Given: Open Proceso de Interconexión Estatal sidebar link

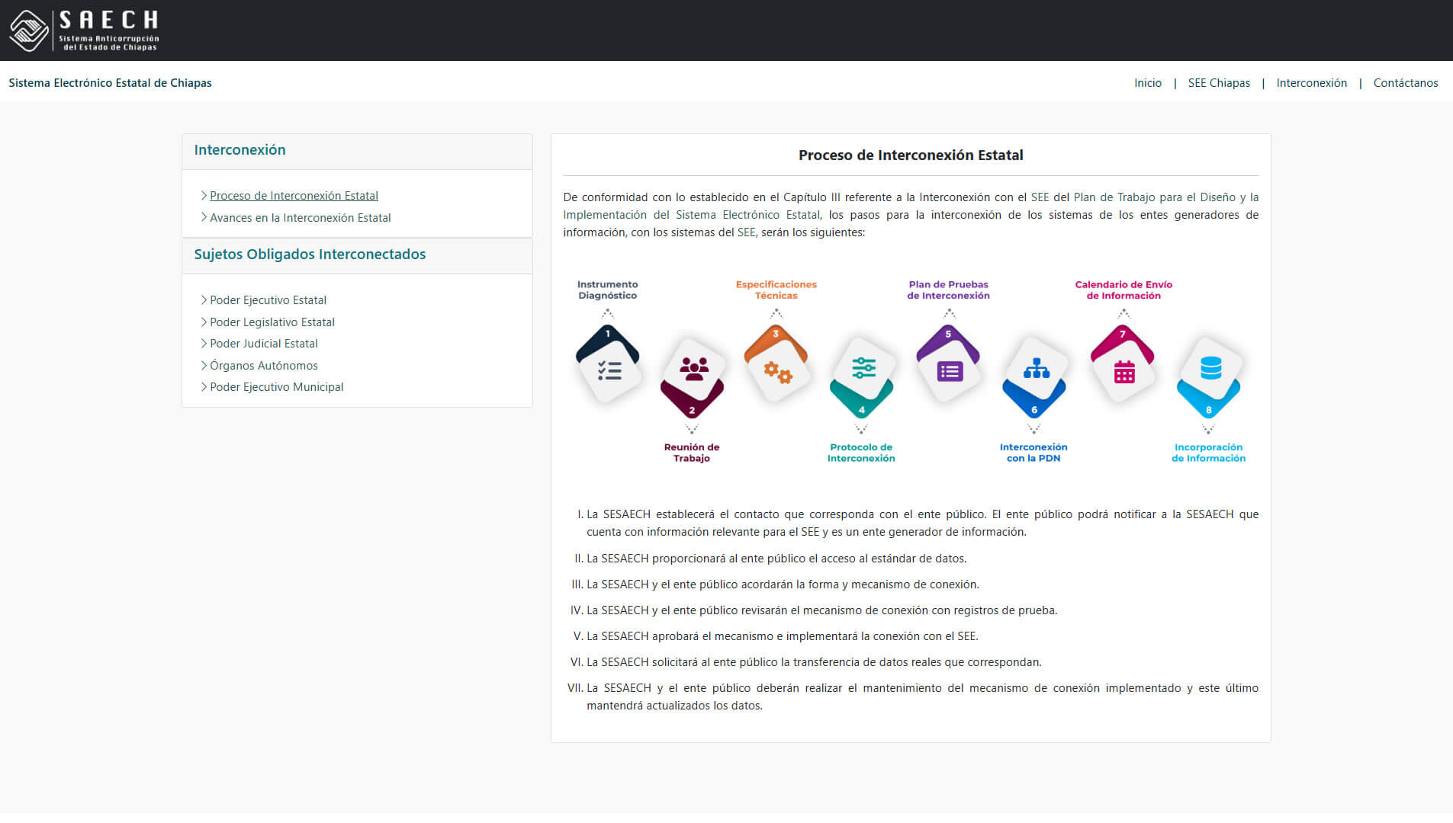Looking at the screenshot, I should (x=294, y=196).
